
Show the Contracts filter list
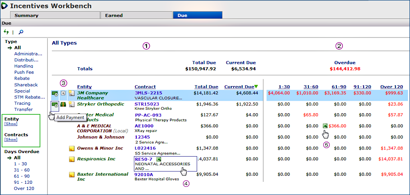[10, 140]
